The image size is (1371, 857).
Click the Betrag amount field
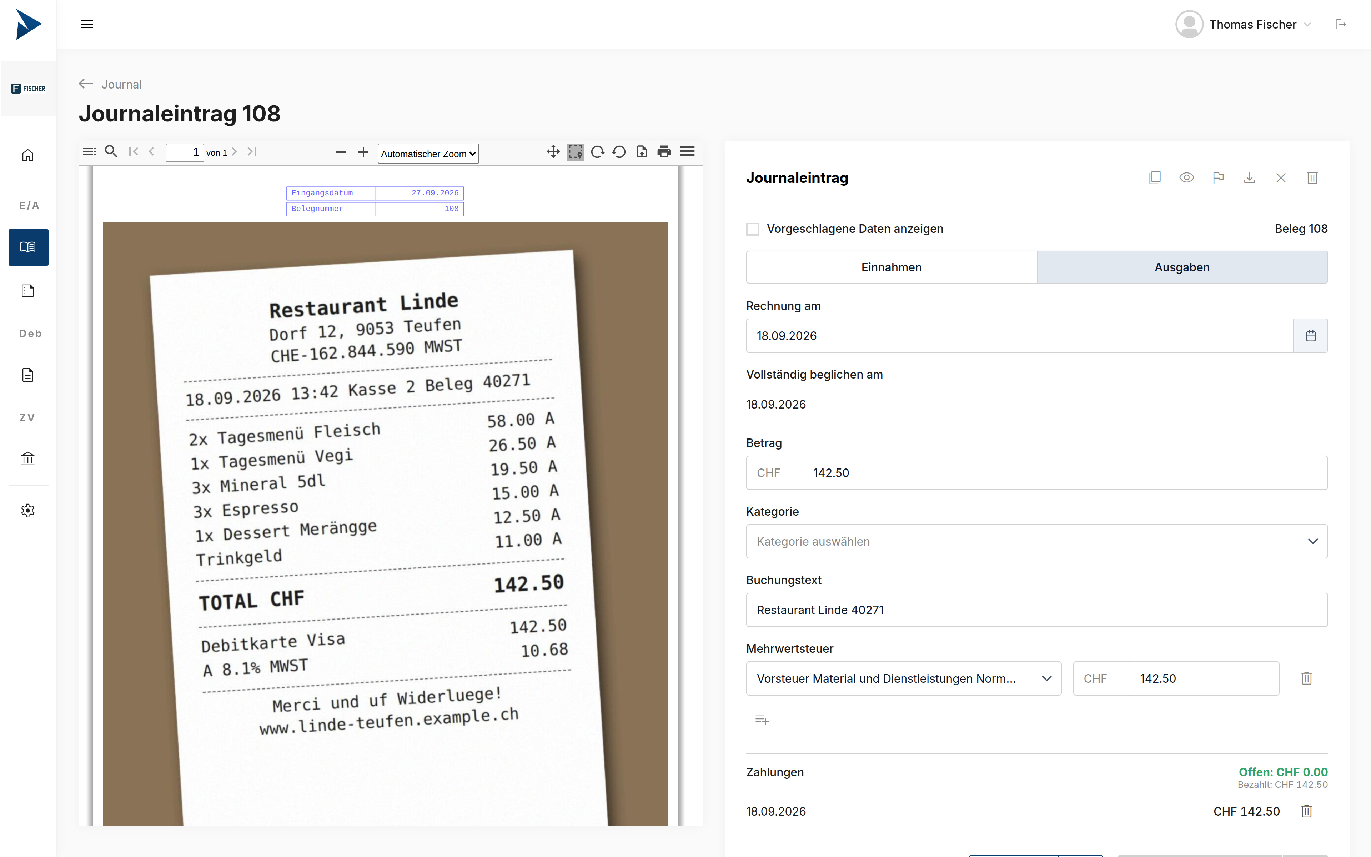tap(1065, 473)
